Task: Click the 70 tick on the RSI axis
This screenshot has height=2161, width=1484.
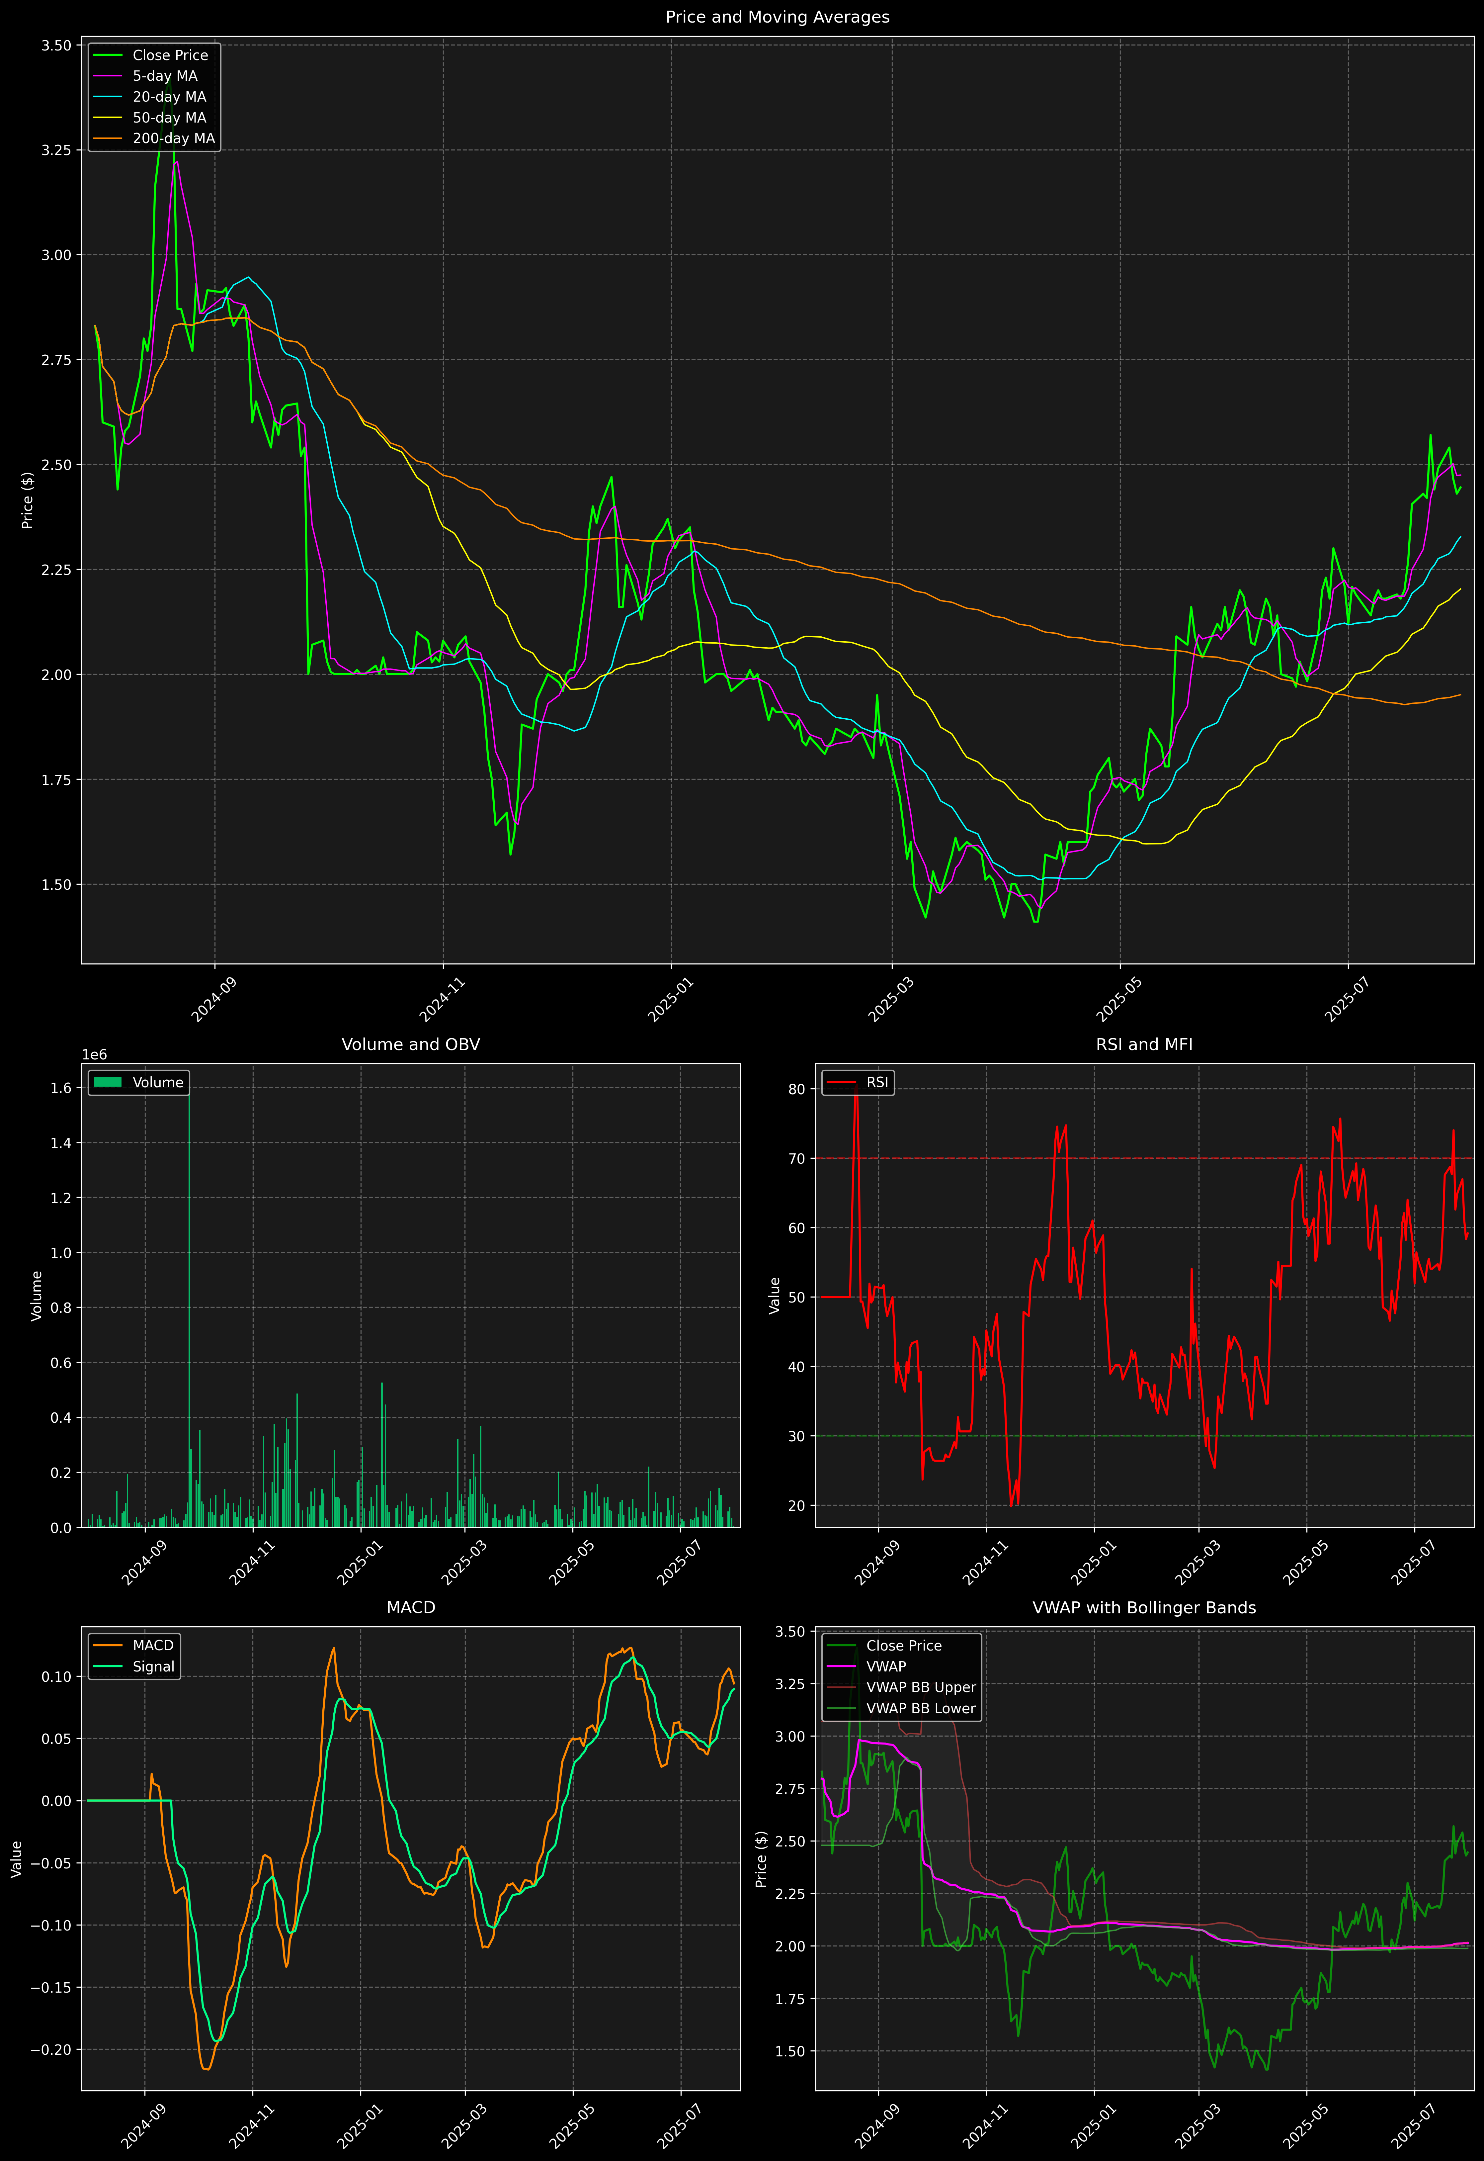Action: coord(797,1159)
